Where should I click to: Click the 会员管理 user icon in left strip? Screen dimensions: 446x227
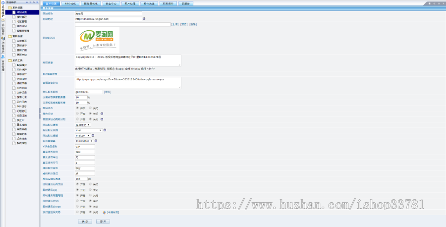3,57
